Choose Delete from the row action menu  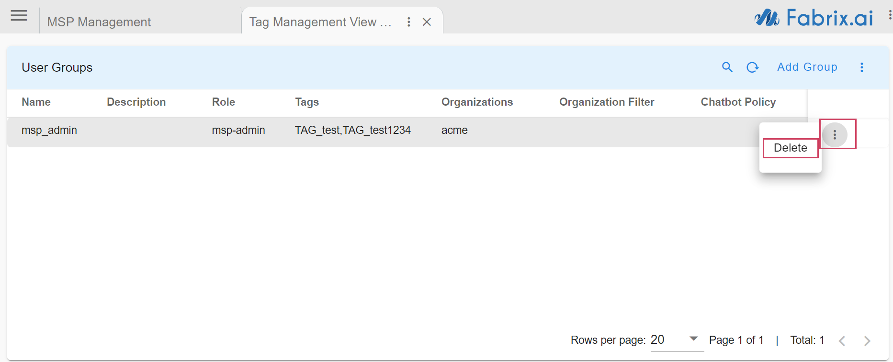(790, 148)
